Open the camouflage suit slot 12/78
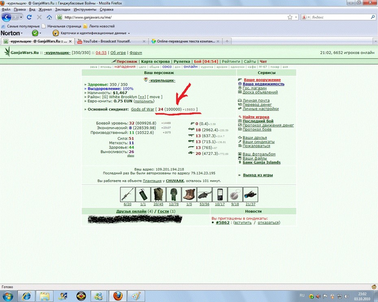This screenshot has height=302, width=378. [x=174, y=194]
